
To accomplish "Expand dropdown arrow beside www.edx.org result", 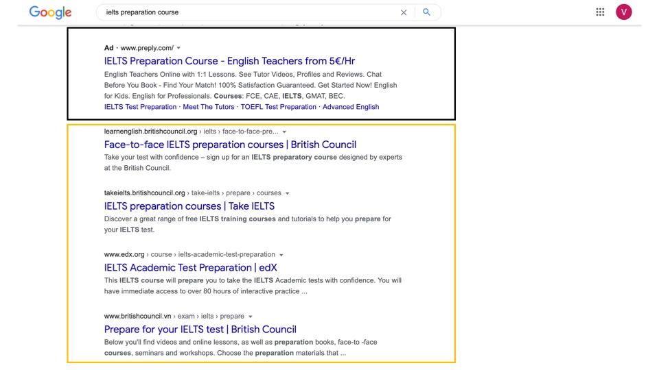I will click(281, 255).
